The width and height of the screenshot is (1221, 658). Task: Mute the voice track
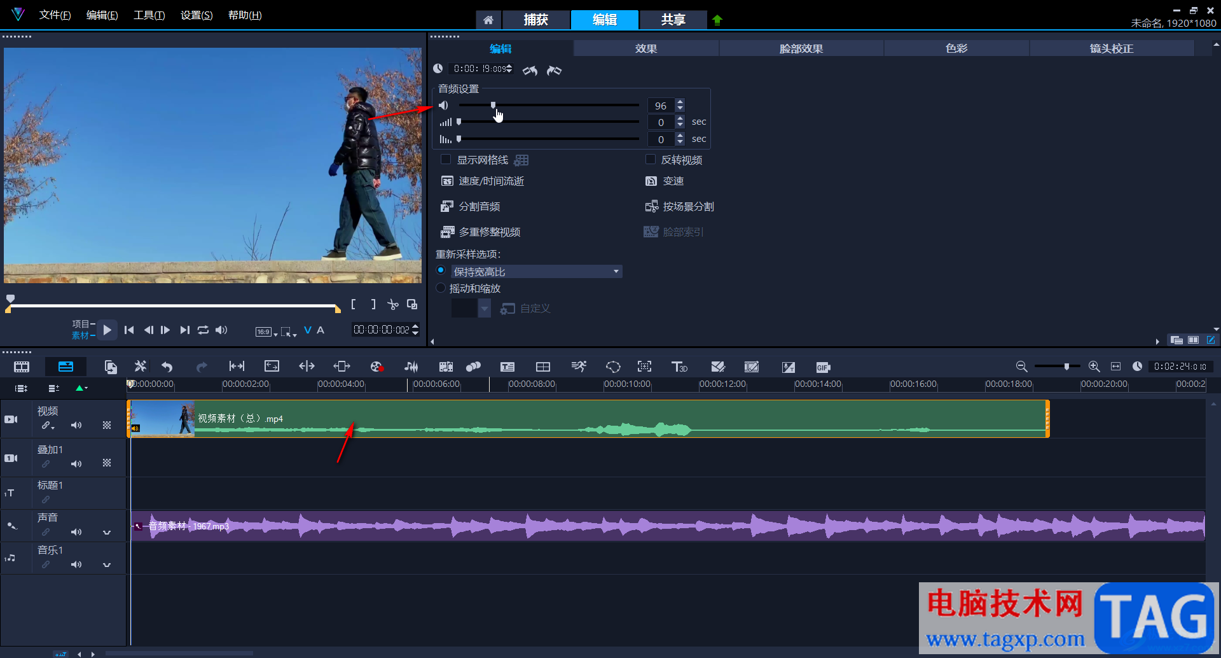pos(76,532)
